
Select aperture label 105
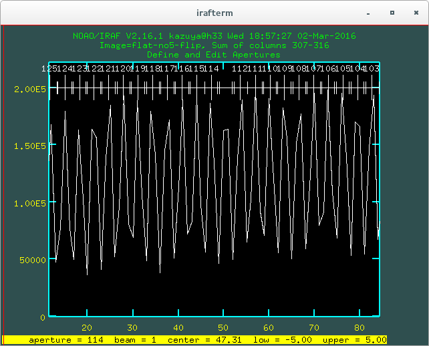pyautogui.click(x=343, y=68)
